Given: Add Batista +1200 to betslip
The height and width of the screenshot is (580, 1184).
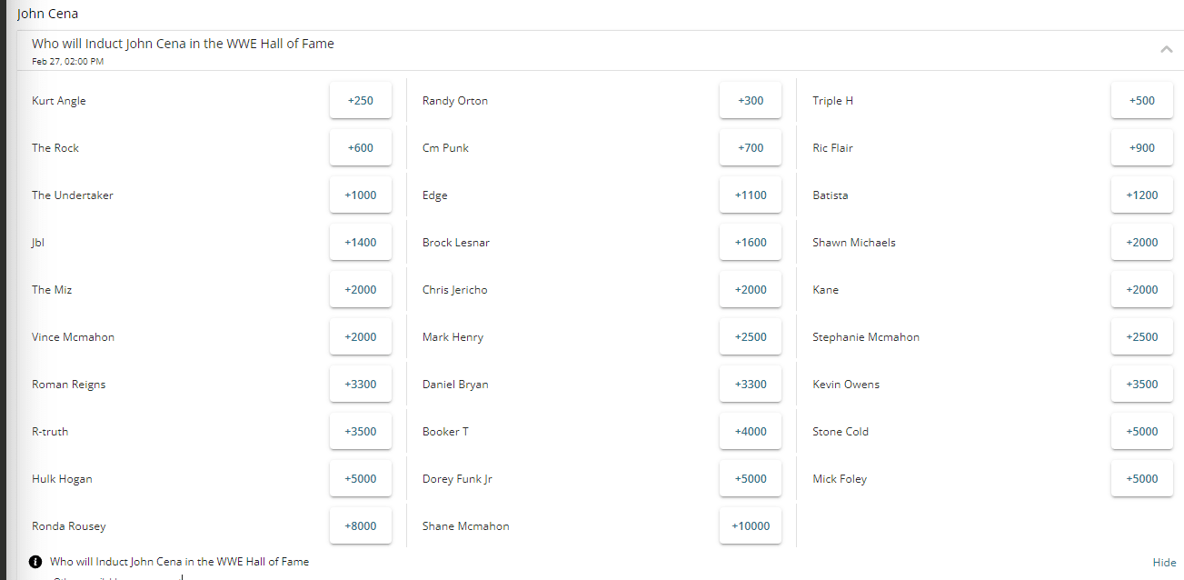Looking at the screenshot, I should 1142,195.
